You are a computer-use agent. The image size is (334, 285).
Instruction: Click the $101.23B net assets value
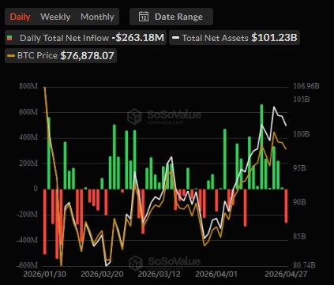point(274,38)
